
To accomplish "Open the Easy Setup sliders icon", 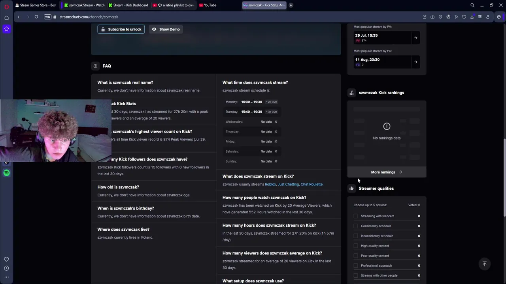I will (480, 17).
